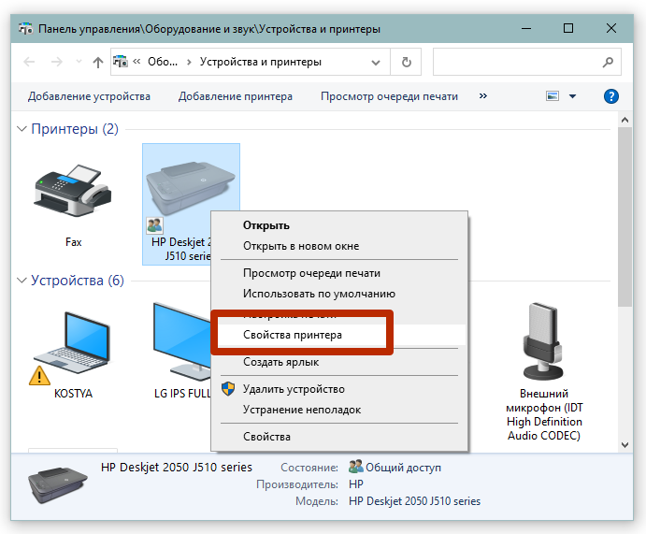The height and width of the screenshot is (534, 646).
Task: Click the shared users badge on HP printer
Action: coord(155,225)
